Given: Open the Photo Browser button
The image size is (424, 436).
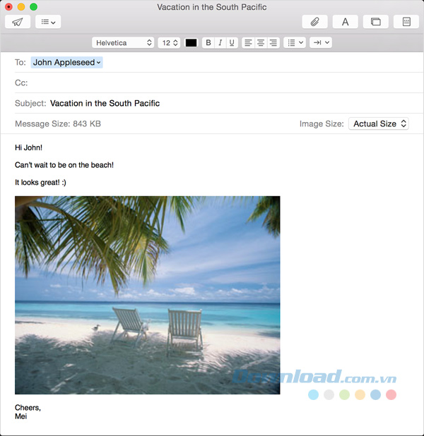Looking at the screenshot, I should pos(376,22).
